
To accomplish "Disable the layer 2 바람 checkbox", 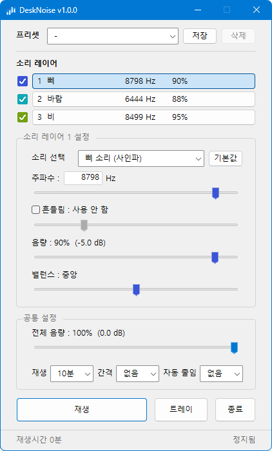I will pos(23,99).
